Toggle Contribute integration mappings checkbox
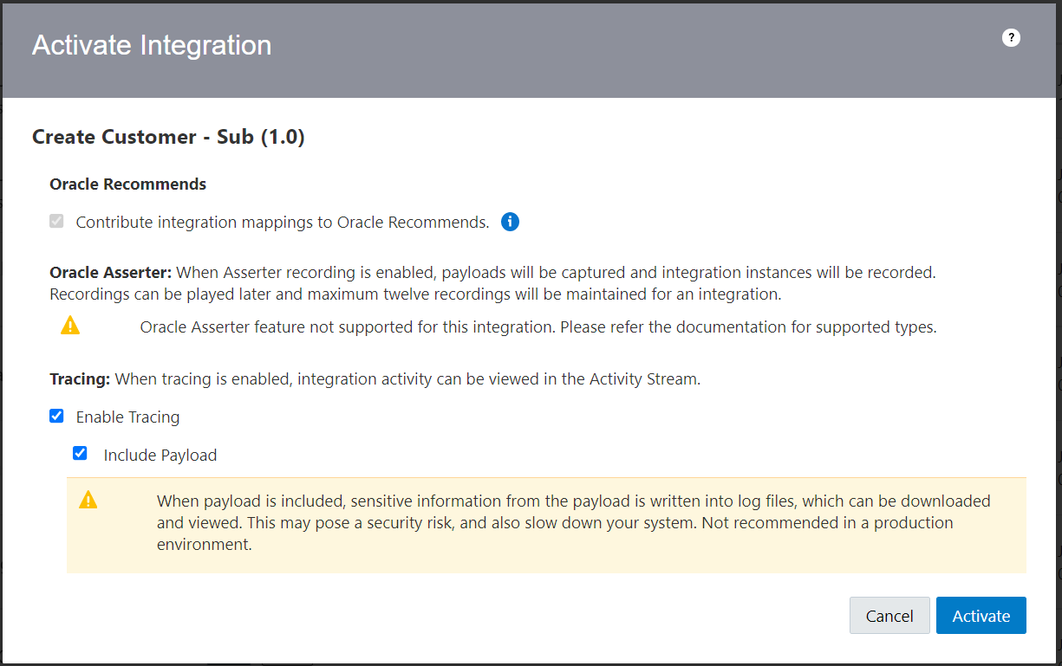 (x=56, y=221)
